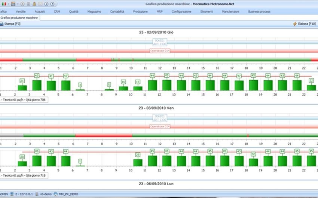318x198 pixels.
Task: Expand the dropdown arrow next to the flag
Action: [7, 4]
